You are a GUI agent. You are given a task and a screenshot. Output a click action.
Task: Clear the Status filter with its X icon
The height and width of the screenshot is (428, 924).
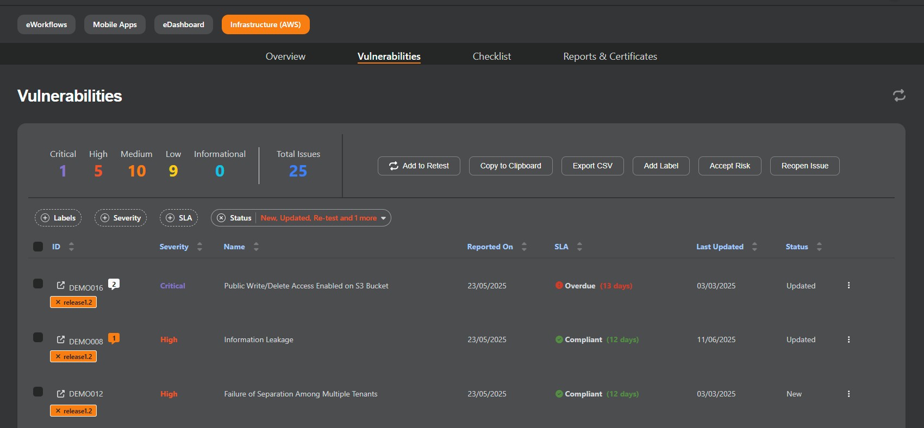(x=221, y=218)
